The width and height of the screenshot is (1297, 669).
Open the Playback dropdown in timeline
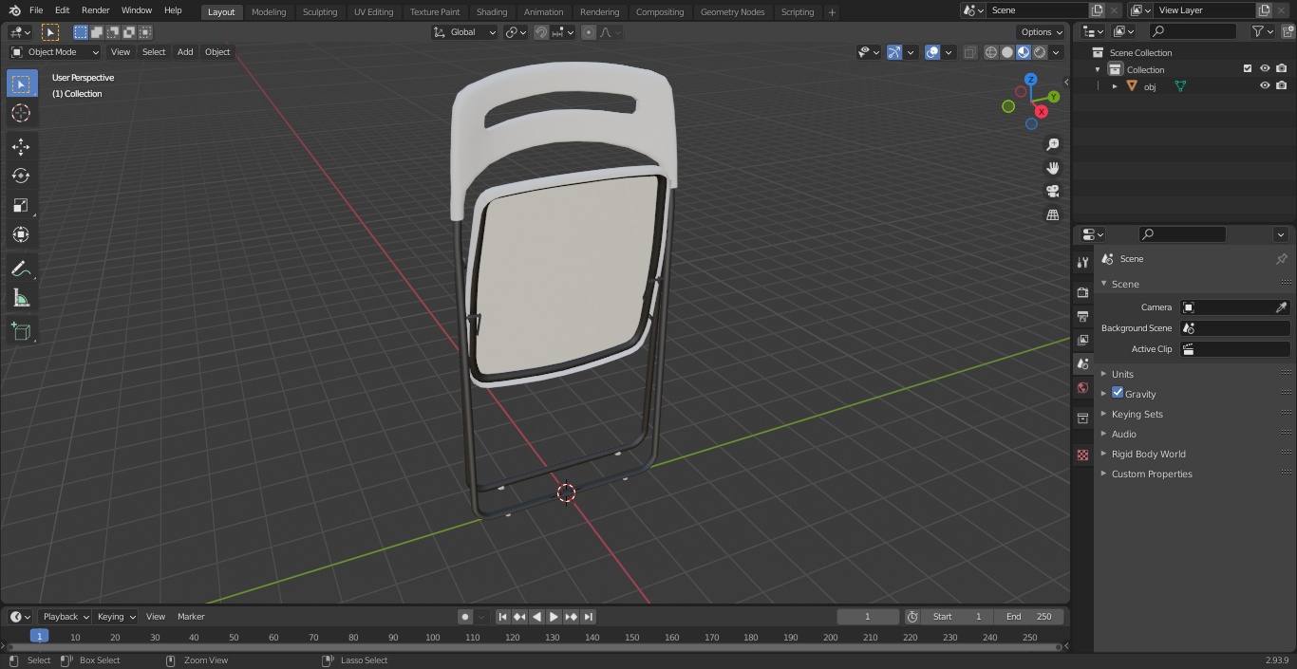point(66,617)
